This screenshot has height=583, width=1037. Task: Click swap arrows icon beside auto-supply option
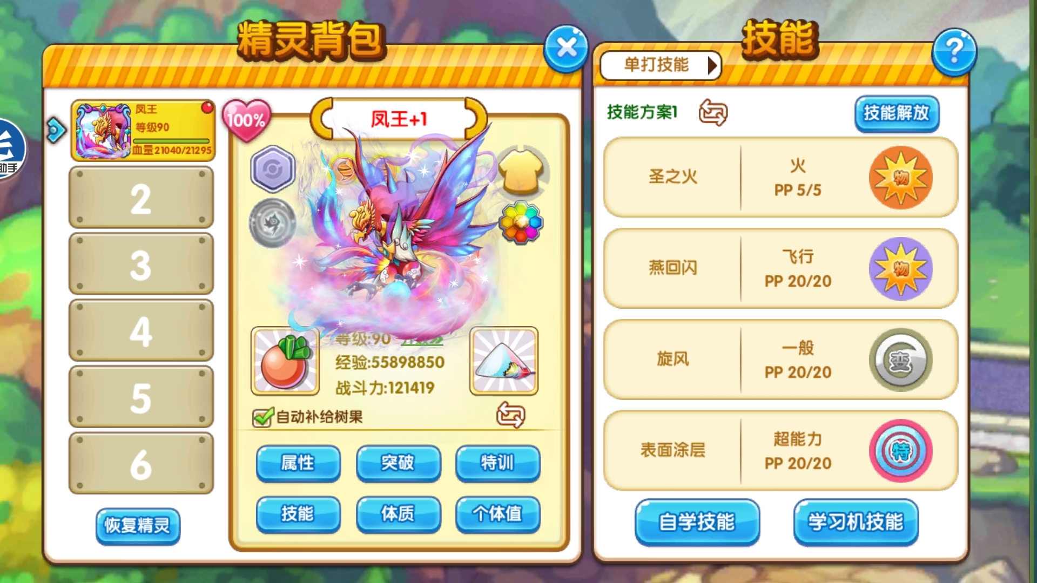[510, 415]
